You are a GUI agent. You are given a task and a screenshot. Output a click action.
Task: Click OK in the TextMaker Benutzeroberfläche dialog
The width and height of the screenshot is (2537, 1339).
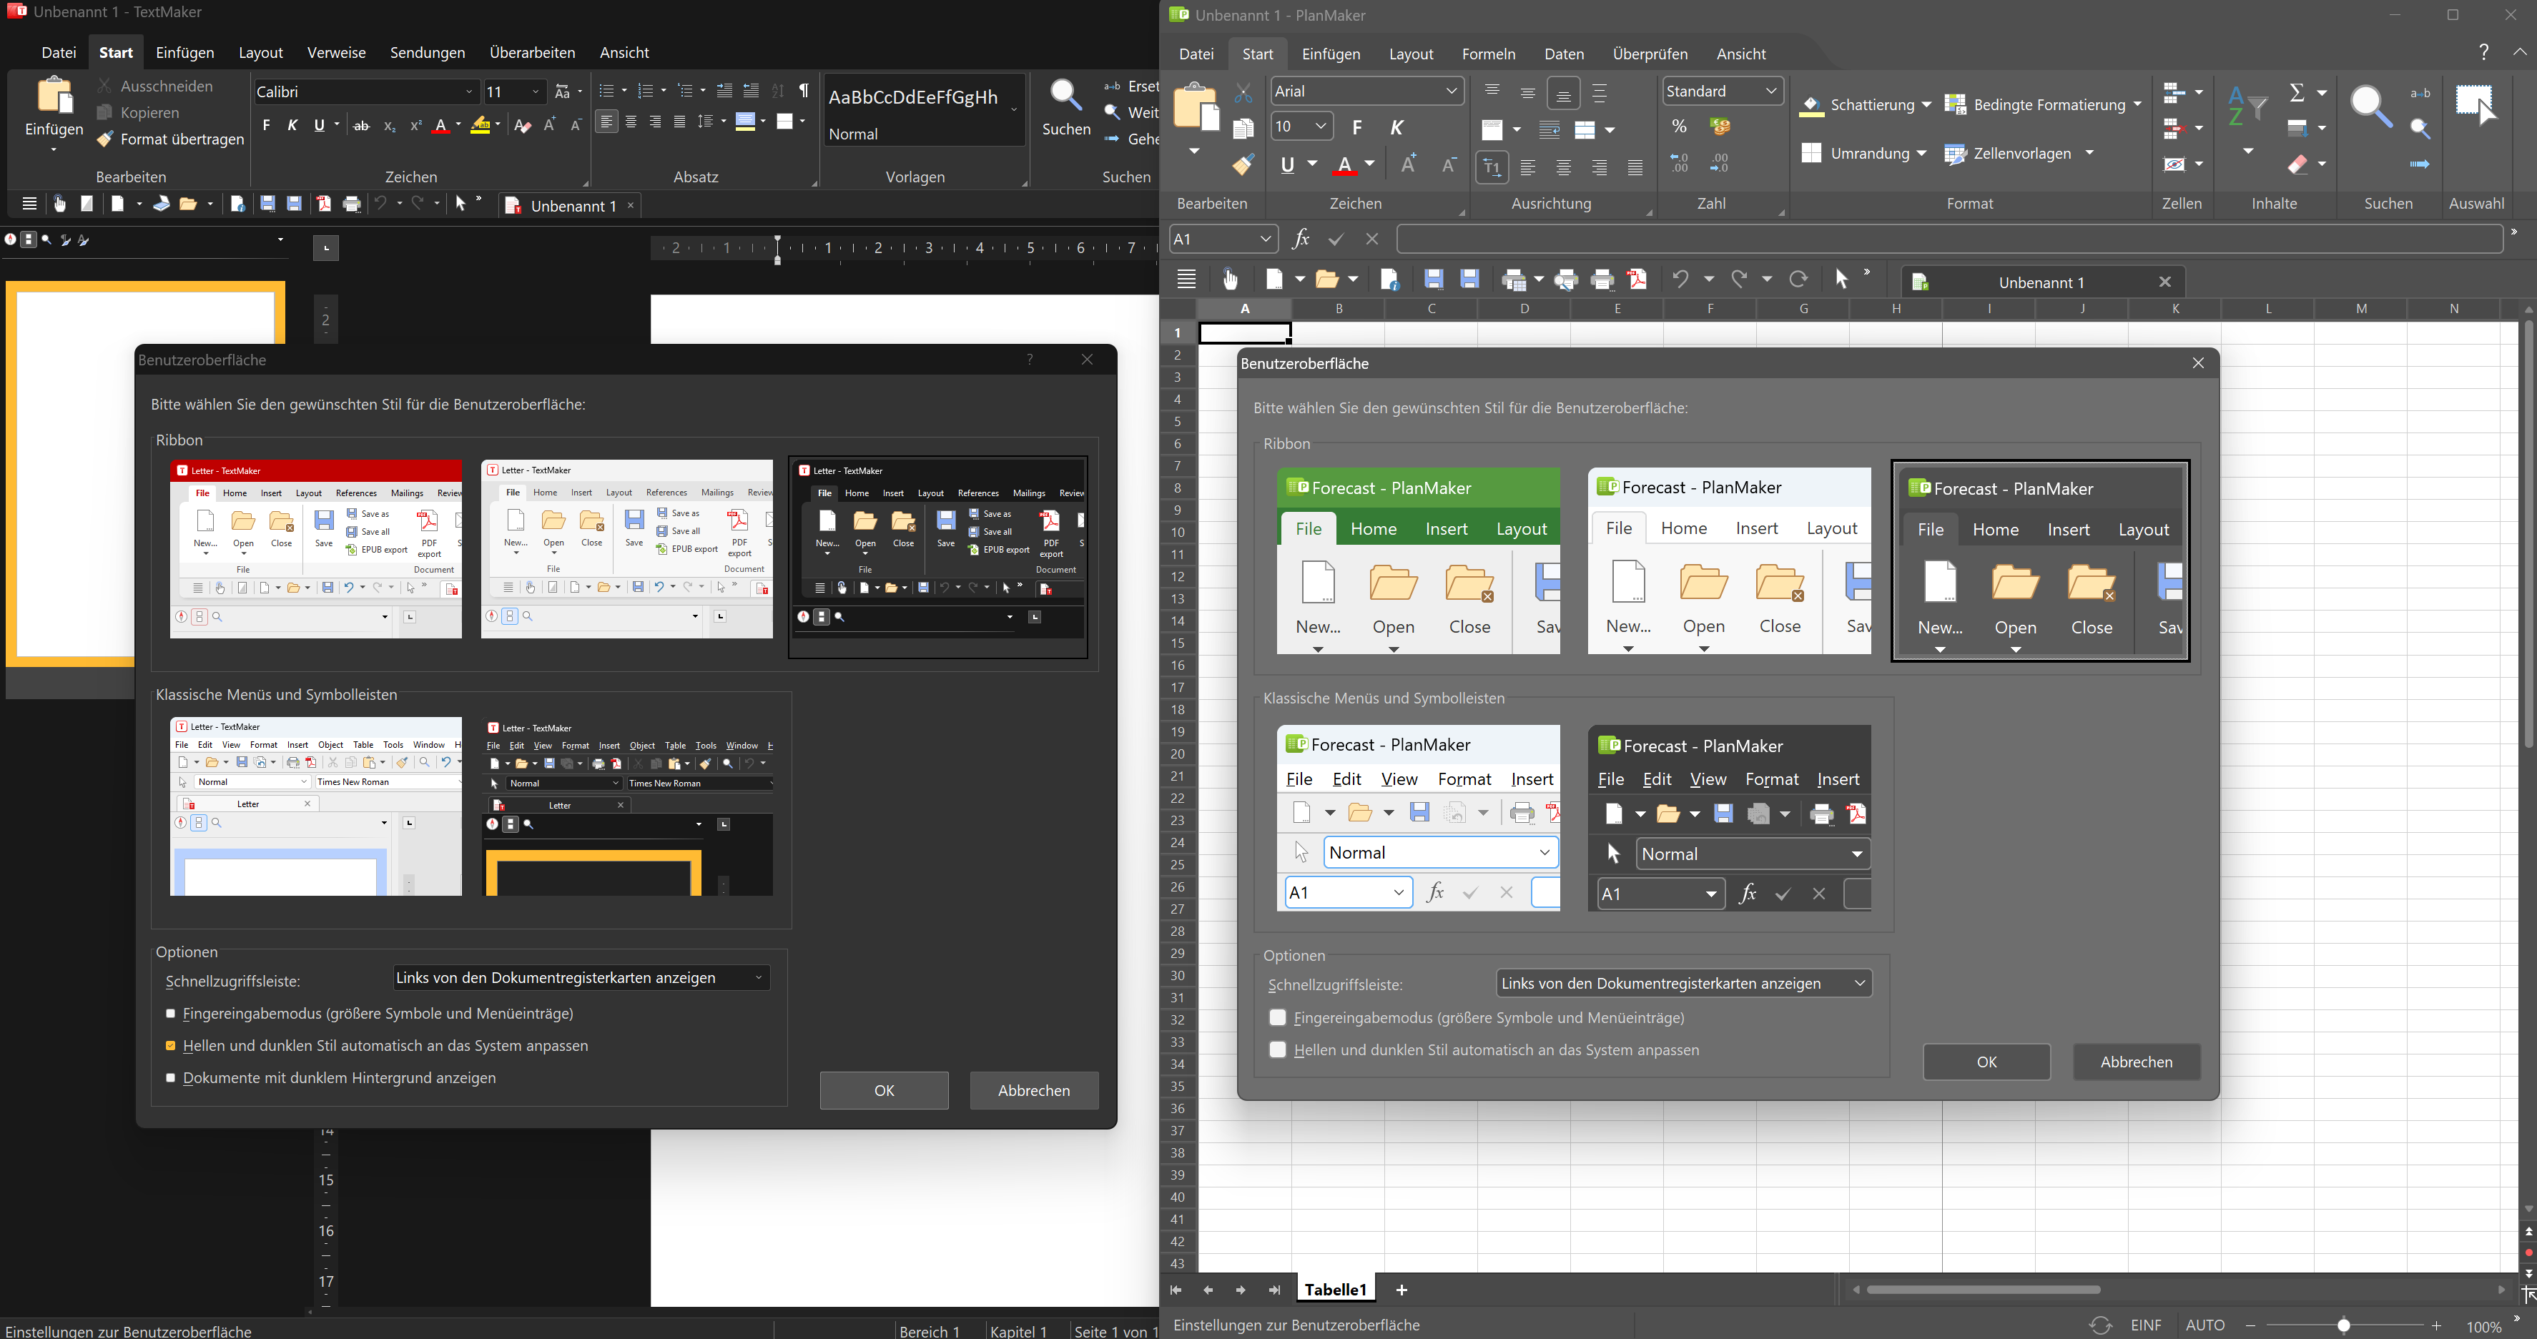pos(885,1090)
